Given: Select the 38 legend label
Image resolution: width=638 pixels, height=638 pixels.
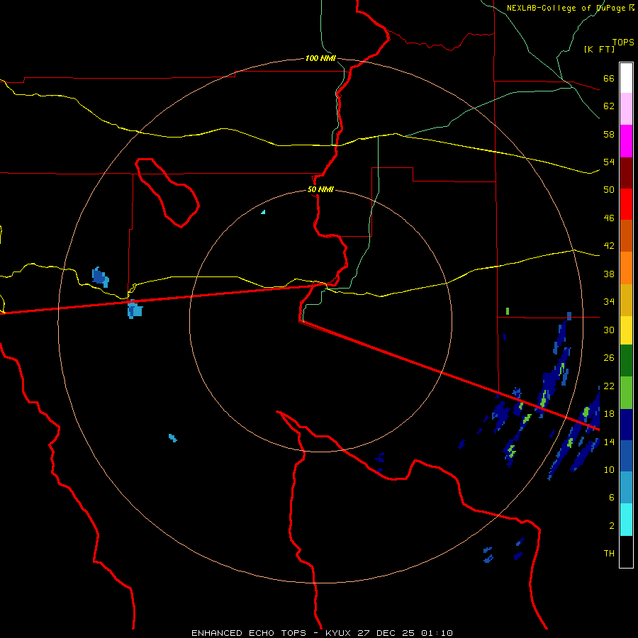Looking at the screenshot, I should (609, 274).
